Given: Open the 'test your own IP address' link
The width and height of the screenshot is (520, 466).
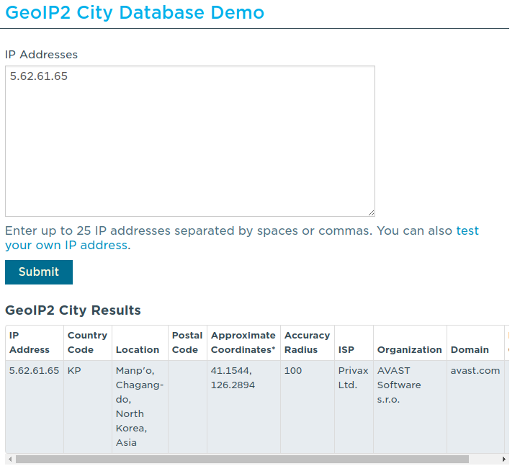Looking at the screenshot, I should coord(242,238).
